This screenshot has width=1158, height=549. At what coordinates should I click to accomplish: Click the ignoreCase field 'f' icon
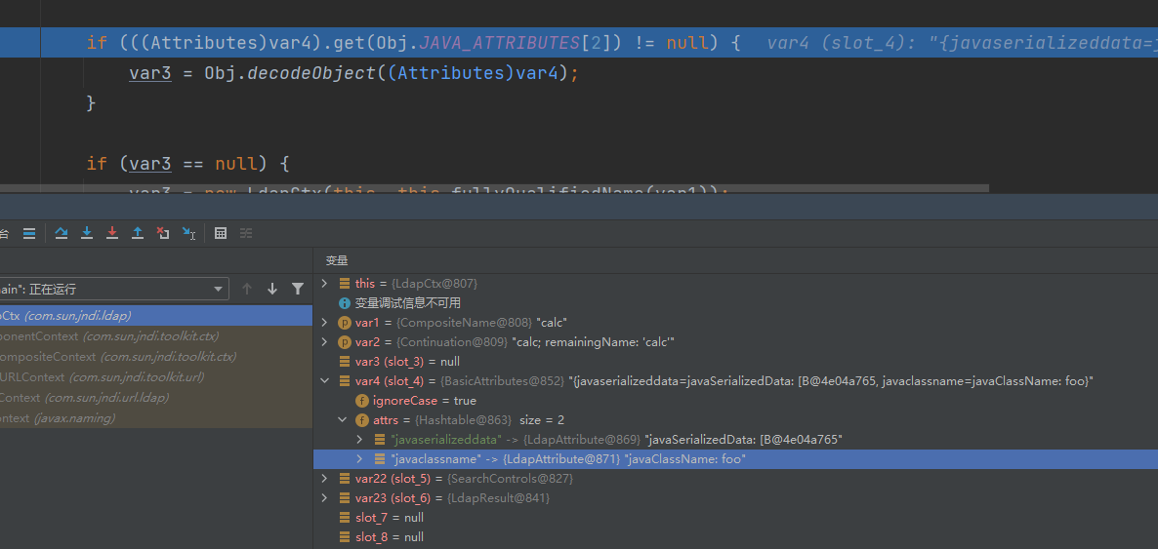tap(362, 401)
